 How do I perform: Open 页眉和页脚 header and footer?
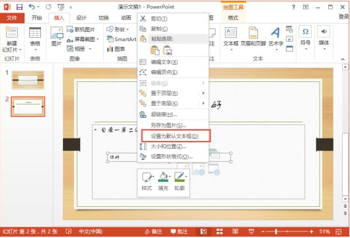(x=253, y=37)
